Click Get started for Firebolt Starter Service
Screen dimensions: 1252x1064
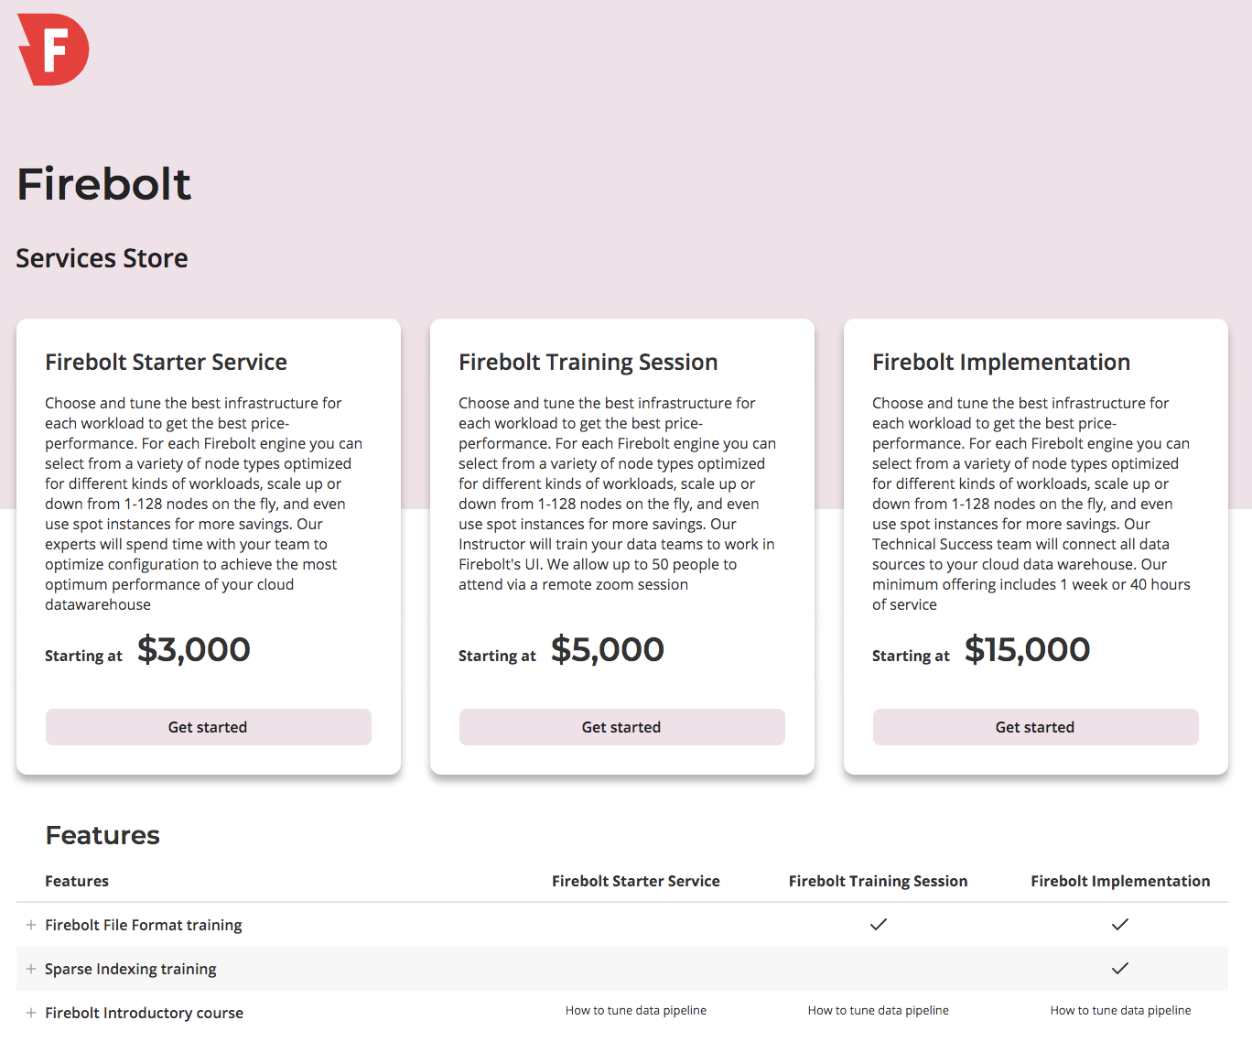(208, 727)
